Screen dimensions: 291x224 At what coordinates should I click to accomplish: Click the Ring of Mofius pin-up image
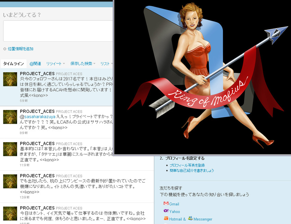(202, 77)
